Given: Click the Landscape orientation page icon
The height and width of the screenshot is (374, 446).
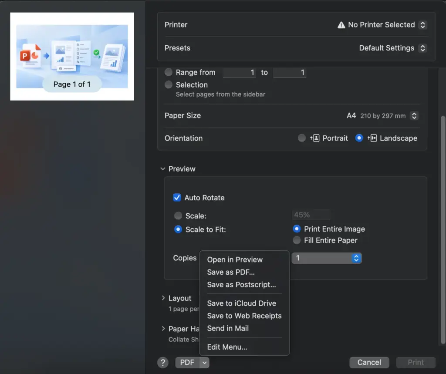Looking at the screenshot, I should [372, 138].
